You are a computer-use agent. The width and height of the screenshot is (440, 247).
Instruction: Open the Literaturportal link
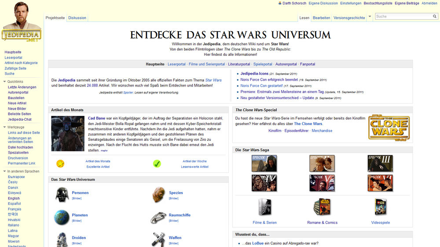click(239, 64)
